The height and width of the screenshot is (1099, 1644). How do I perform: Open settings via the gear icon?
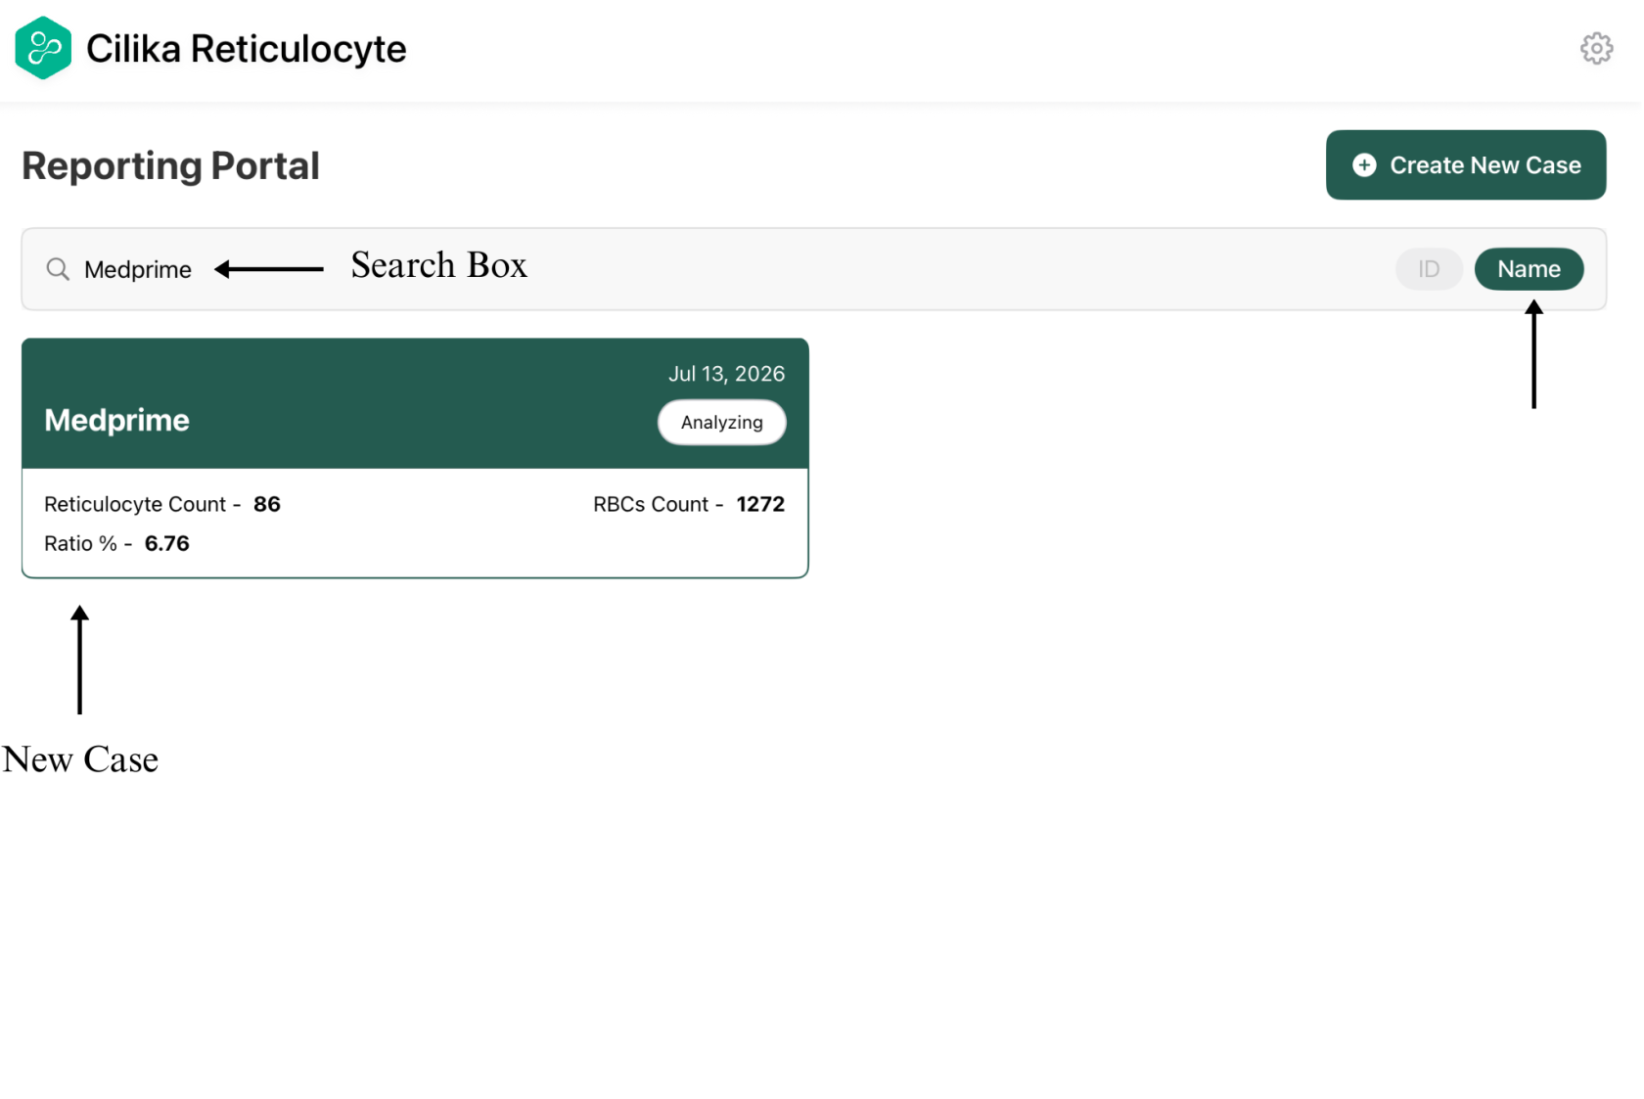pos(1596,48)
